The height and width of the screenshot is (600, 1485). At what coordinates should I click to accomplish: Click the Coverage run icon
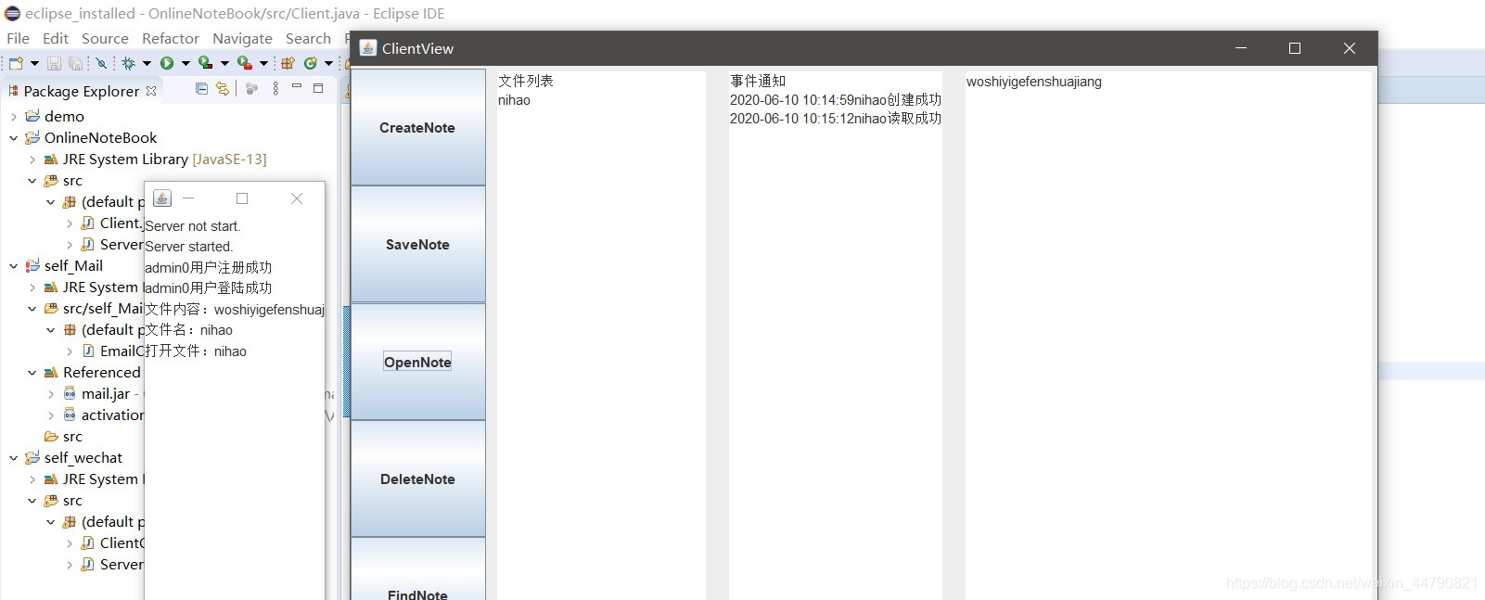pos(205,63)
